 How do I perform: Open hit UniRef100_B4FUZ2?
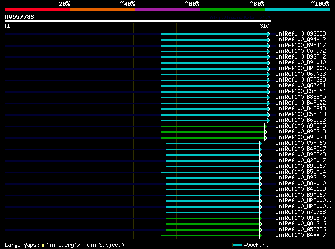[x=300, y=103]
